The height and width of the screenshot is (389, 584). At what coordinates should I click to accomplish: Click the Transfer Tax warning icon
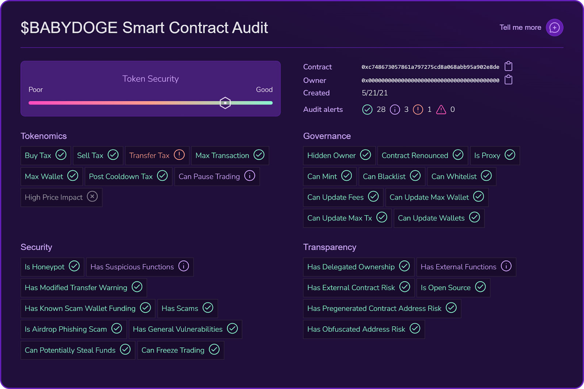click(179, 155)
